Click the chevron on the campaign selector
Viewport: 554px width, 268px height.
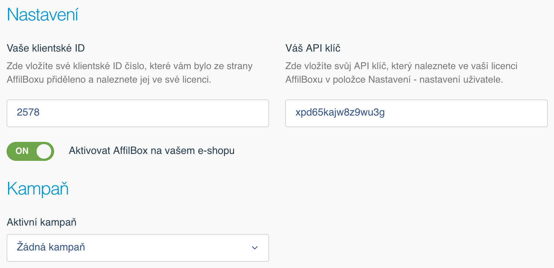(255, 248)
